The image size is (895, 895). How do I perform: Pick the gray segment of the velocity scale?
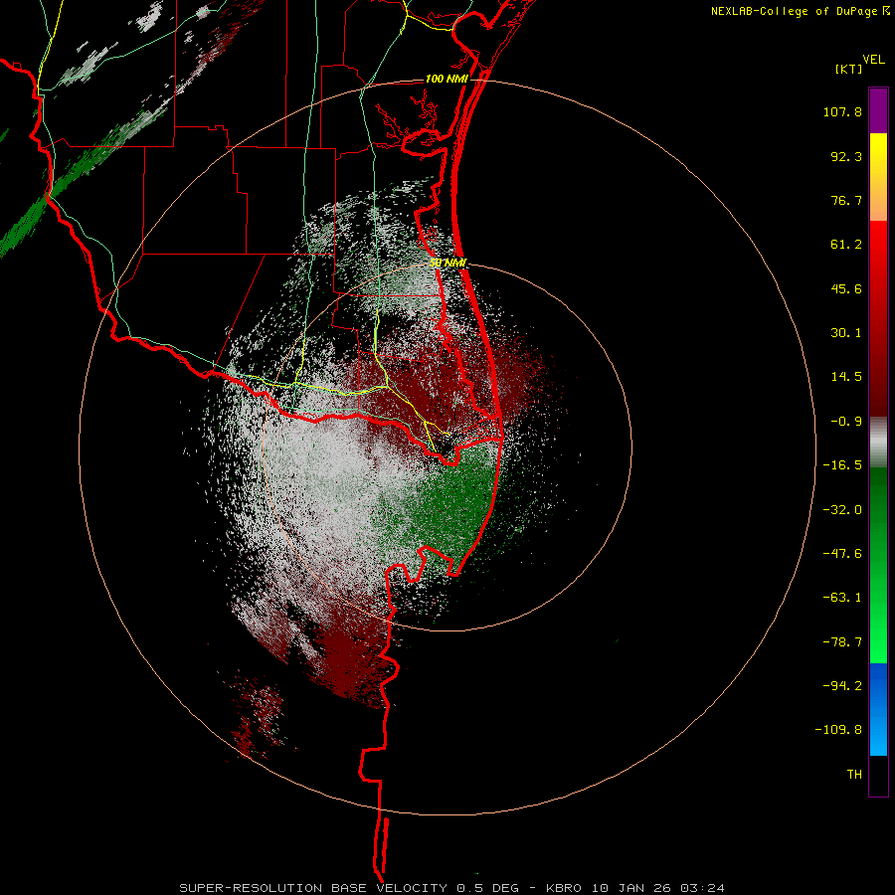(878, 442)
